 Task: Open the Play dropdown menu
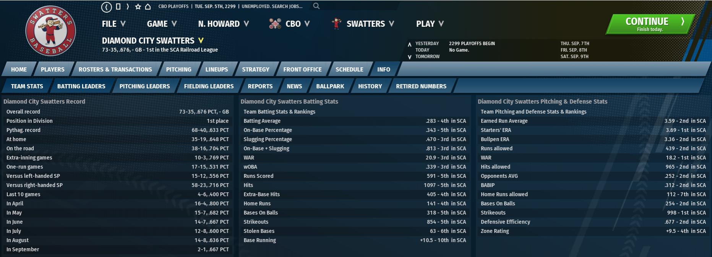coord(430,24)
